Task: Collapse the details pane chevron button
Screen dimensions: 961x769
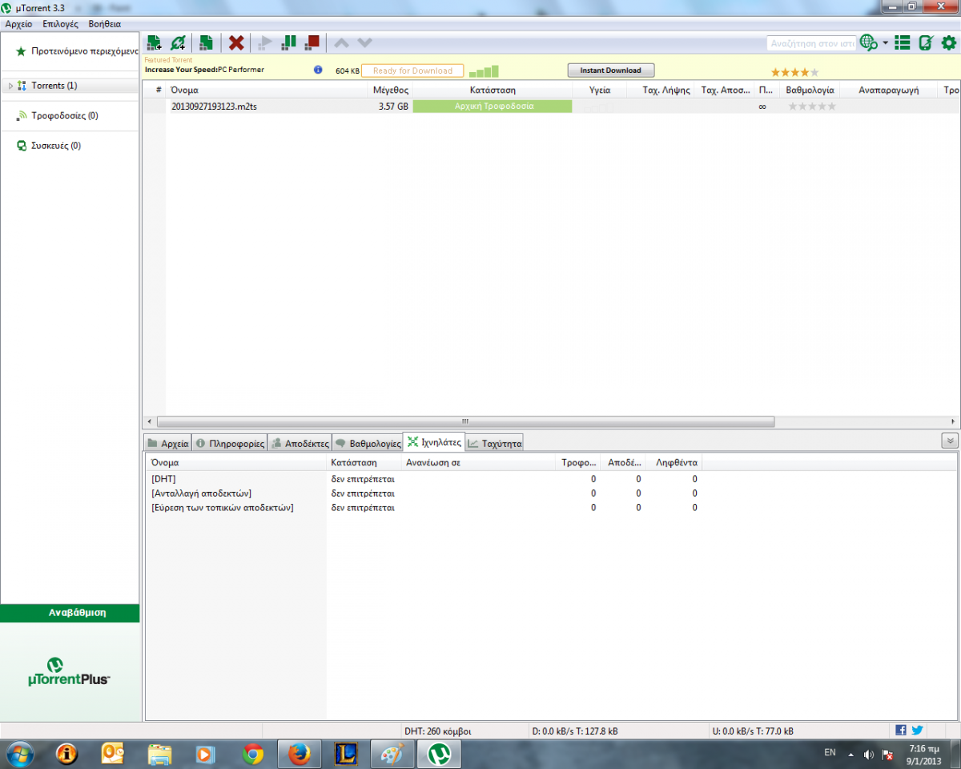Action: [x=950, y=441]
